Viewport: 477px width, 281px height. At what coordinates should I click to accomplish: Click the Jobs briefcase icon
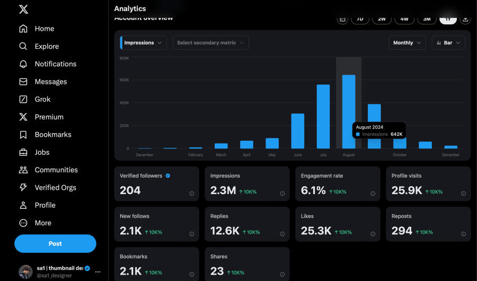(23, 152)
